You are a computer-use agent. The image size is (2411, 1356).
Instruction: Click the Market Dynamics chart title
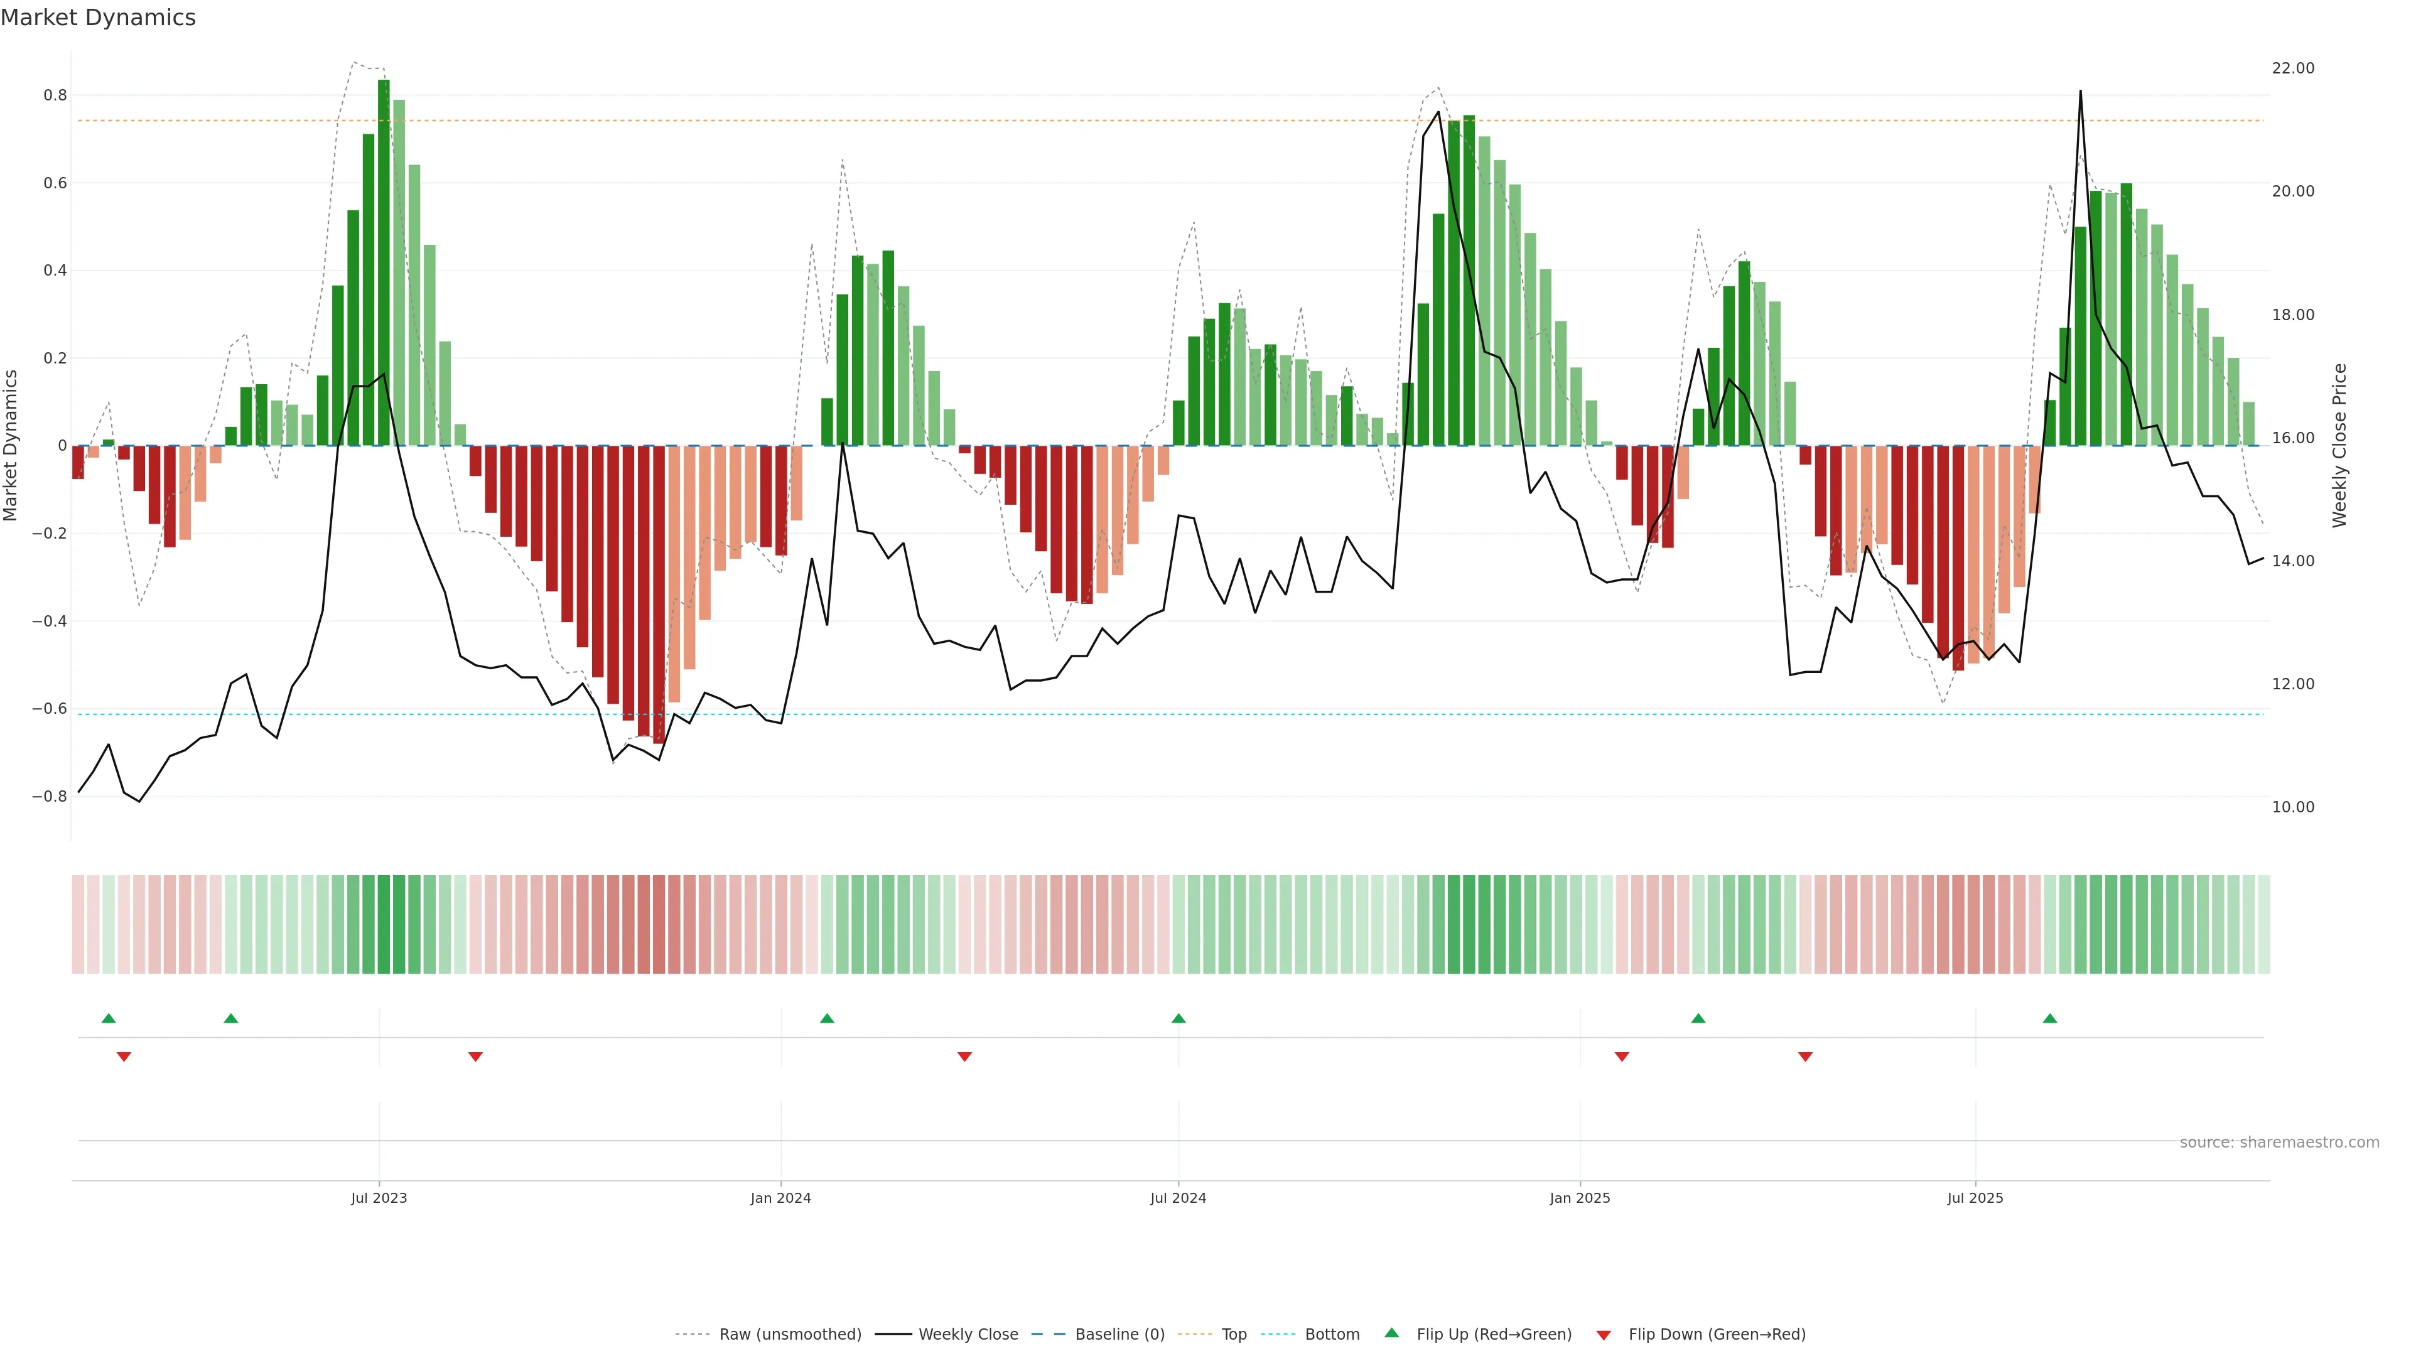coord(99,18)
